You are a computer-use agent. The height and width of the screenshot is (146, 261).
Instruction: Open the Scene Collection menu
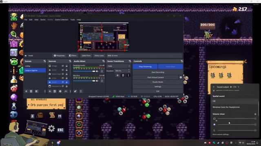point(62,20)
